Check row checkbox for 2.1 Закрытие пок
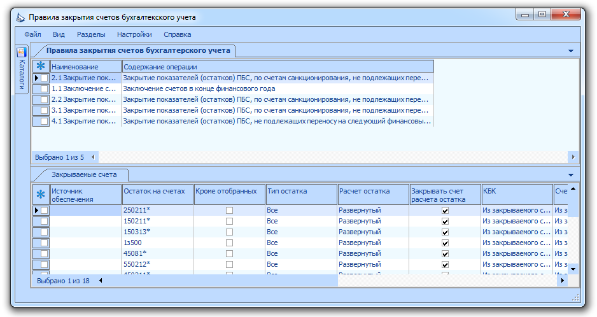 (x=45, y=78)
